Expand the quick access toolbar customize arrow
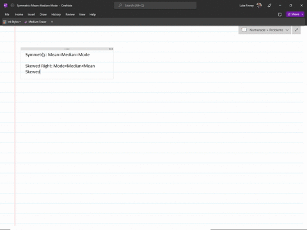Viewport: 307px width, 230px height. (52, 22)
